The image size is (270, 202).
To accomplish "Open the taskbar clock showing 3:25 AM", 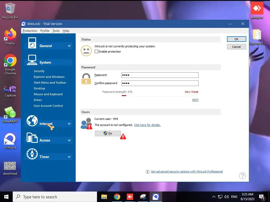I will tap(247, 197).
